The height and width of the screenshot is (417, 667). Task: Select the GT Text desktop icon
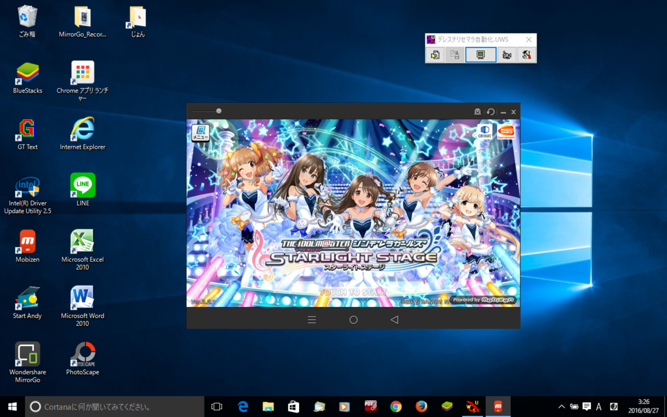pos(27,134)
